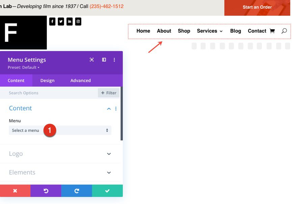Expand Menu Settings to fullscreen mode
Viewport: 297px width, 204px height.
(92, 59)
